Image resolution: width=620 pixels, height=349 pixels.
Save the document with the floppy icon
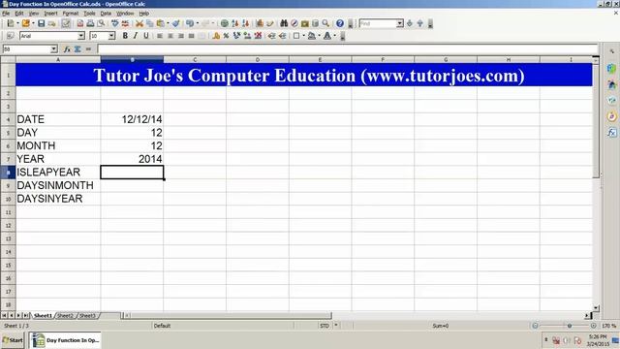41,23
